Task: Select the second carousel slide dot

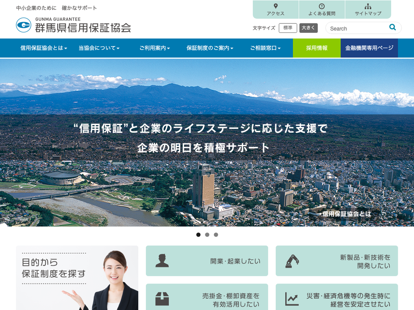Action: coord(207,235)
